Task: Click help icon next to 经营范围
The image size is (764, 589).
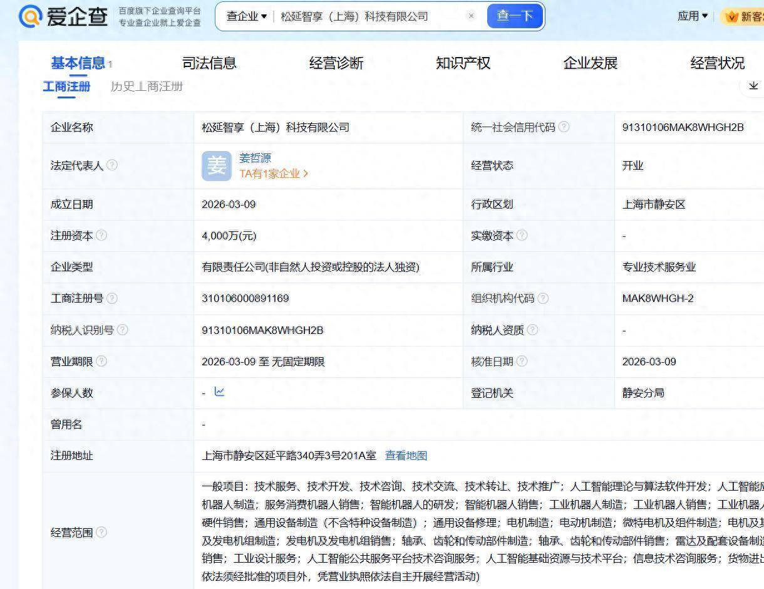Action: tap(101, 533)
